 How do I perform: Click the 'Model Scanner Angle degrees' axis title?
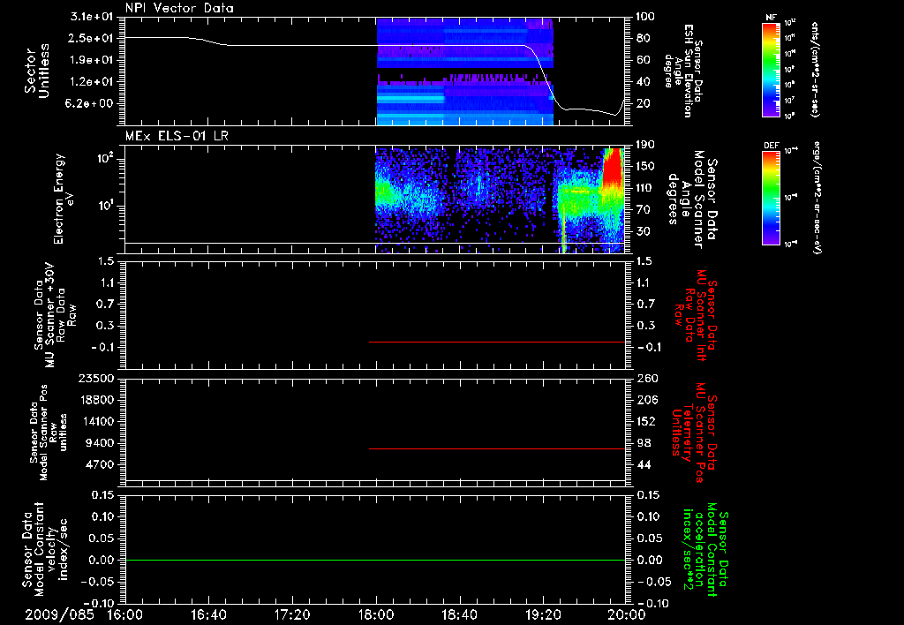coord(693,200)
